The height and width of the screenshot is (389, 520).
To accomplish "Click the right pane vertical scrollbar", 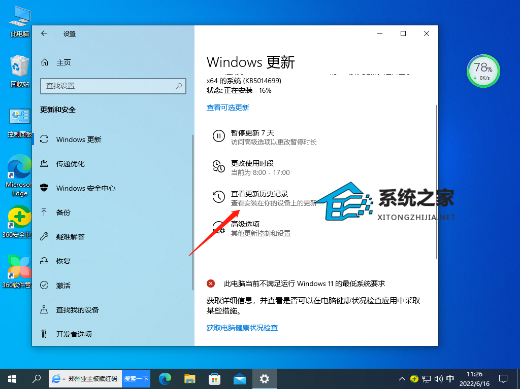I will (x=436, y=183).
